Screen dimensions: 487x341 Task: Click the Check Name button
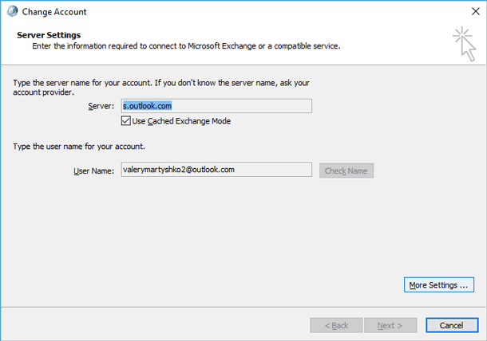pos(346,170)
